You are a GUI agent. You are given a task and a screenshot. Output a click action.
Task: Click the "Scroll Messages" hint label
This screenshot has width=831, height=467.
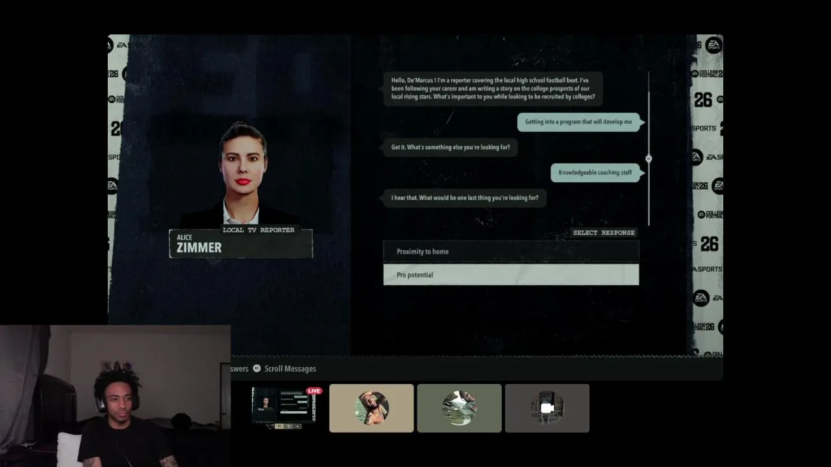pyautogui.click(x=290, y=368)
